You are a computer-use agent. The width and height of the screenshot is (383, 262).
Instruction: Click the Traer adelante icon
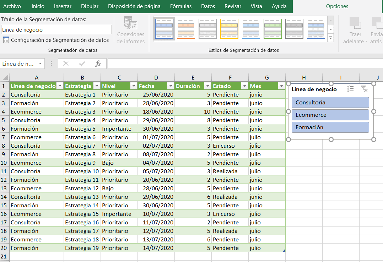(355, 23)
